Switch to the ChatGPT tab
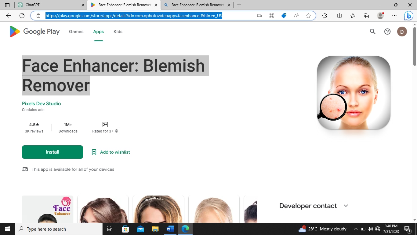417x235 pixels. pyautogui.click(x=51, y=5)
